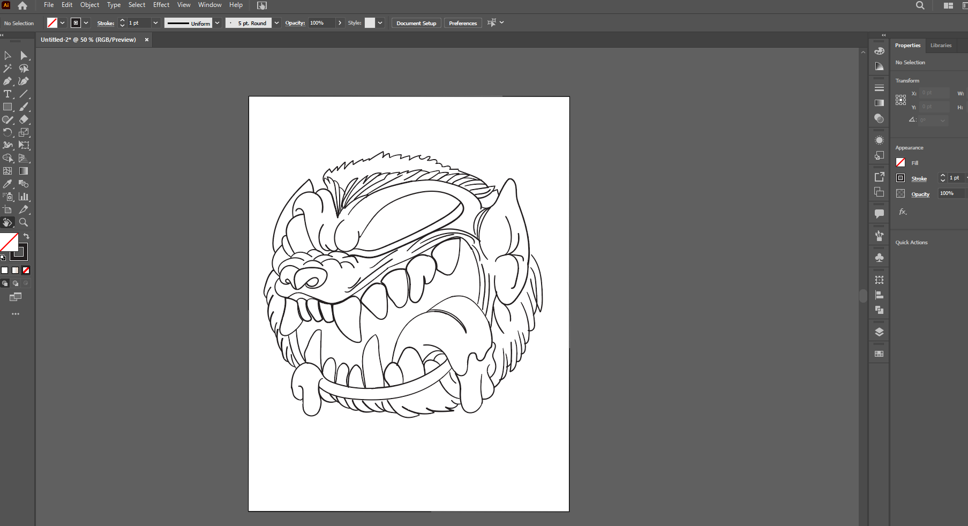Open the Asset Export panel icon

coord(879,177)
